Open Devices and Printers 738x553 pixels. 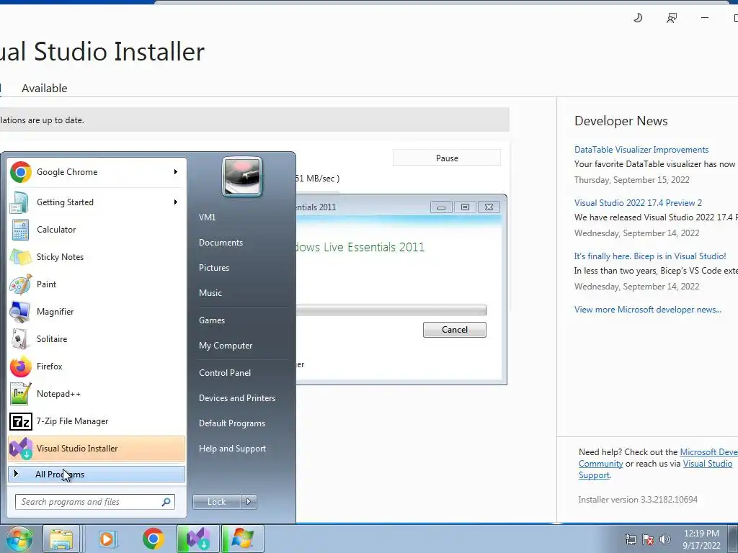click(x=236, y=398)
